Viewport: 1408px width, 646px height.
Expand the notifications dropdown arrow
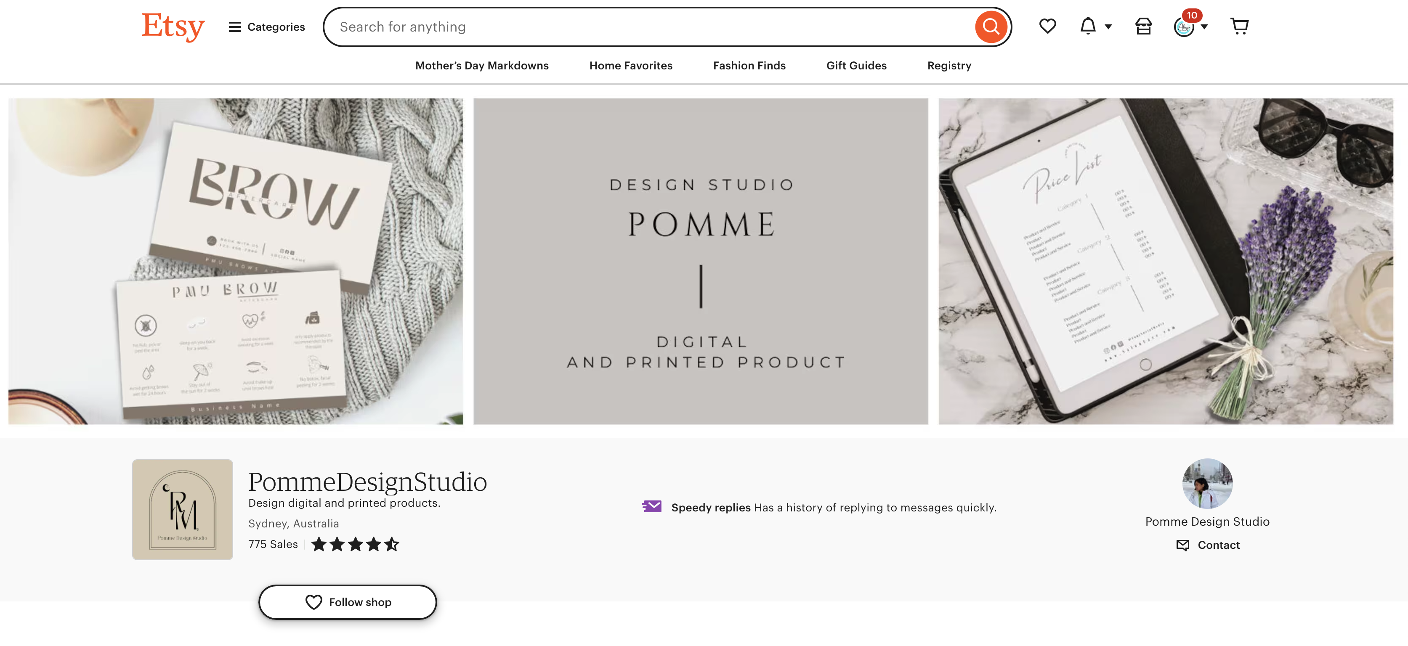(1108, 27)
